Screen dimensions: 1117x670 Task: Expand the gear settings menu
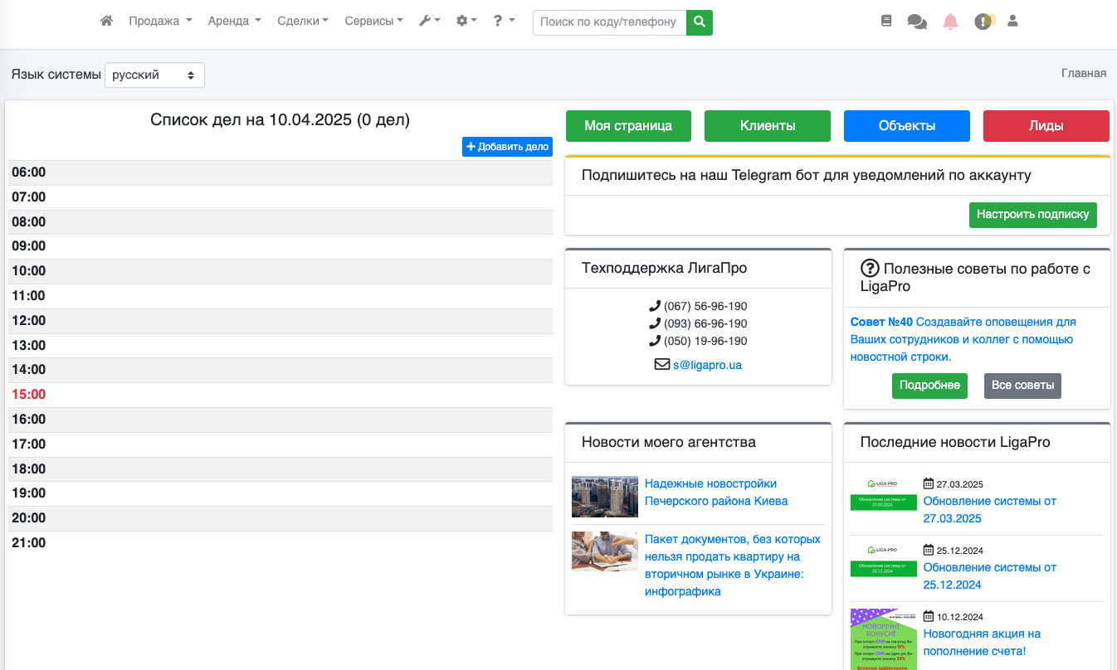tap(466, 22)
